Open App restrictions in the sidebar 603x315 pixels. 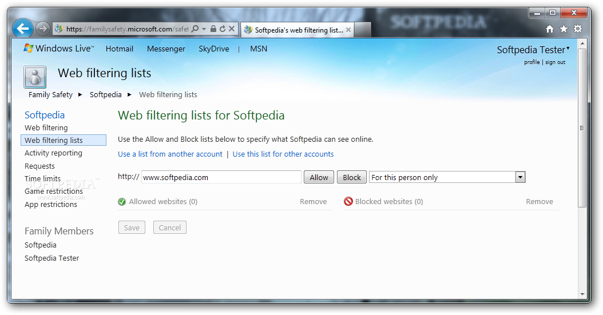(51, 204)
